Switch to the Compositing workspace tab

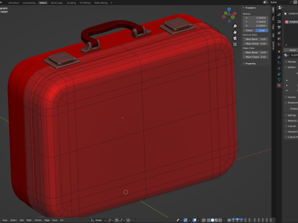coord(29,3)
